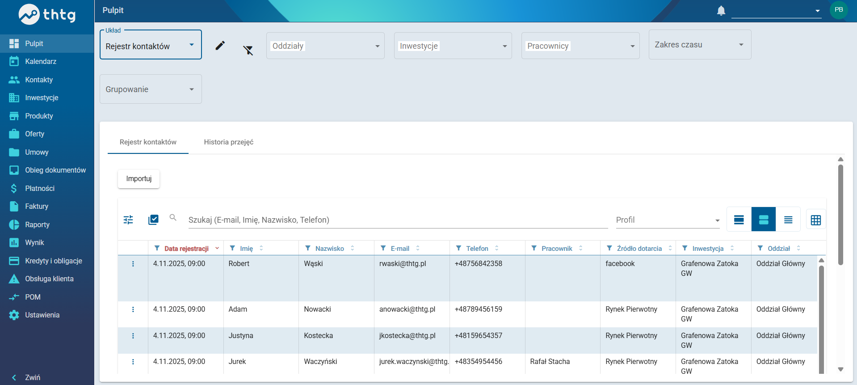Filter by the Oddział column funnel icon

[x=760, y=248]
